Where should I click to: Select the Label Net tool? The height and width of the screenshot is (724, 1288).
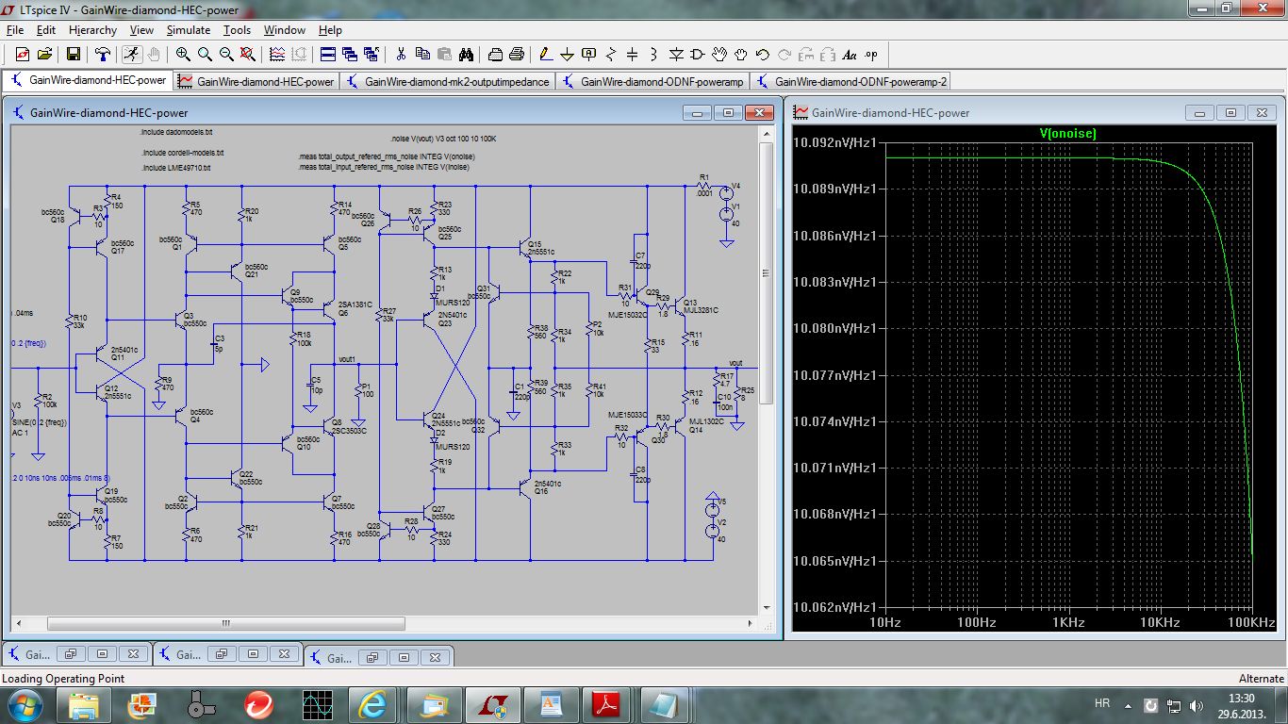click(x=589, y=54)
